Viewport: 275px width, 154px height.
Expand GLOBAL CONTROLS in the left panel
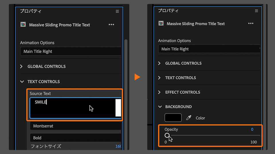tap(21, 66)
